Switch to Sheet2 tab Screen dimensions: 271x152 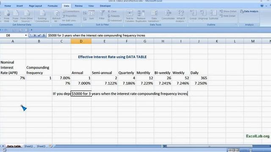(x=28, y=146)
